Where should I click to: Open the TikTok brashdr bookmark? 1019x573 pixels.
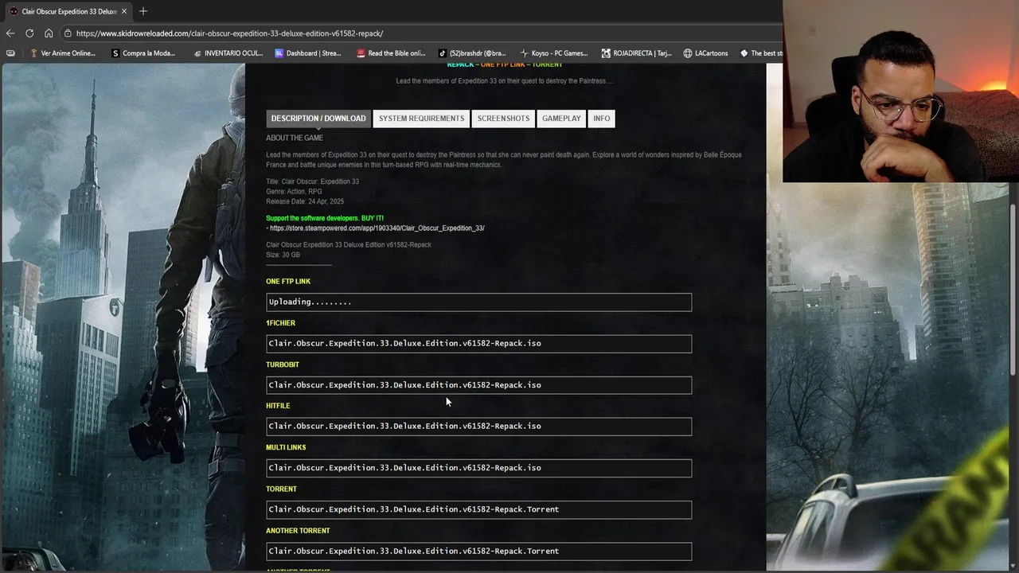tap(472, 53)
